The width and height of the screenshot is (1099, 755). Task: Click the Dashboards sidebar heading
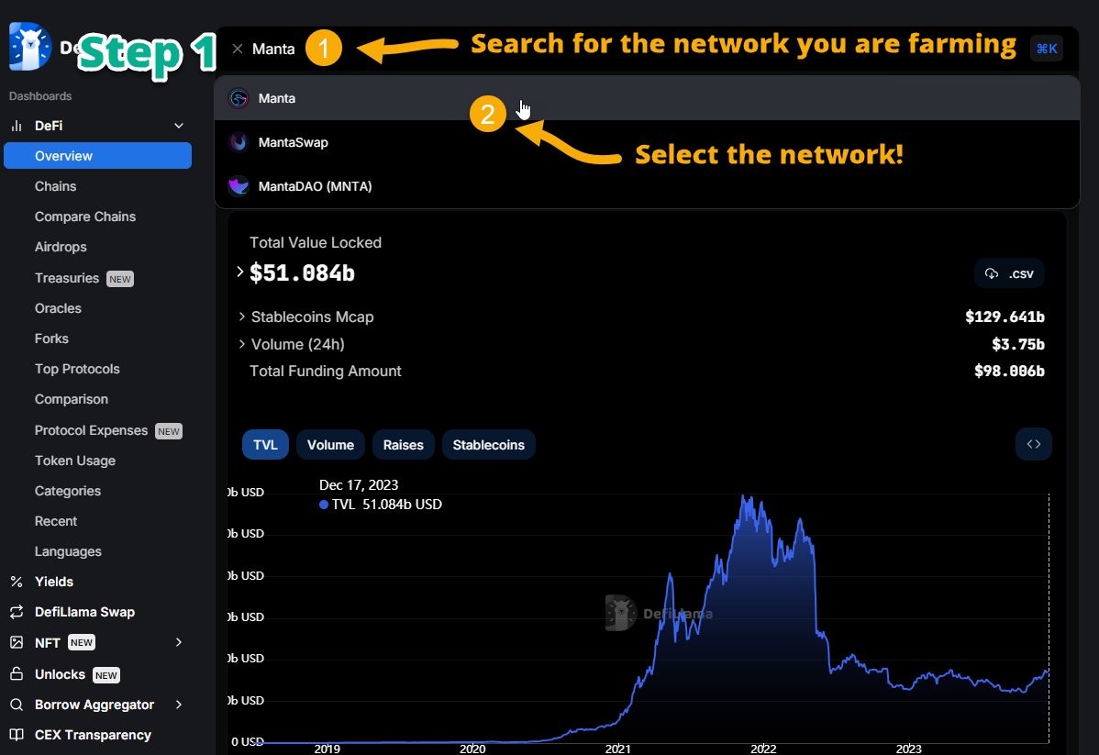pos(40,96)
